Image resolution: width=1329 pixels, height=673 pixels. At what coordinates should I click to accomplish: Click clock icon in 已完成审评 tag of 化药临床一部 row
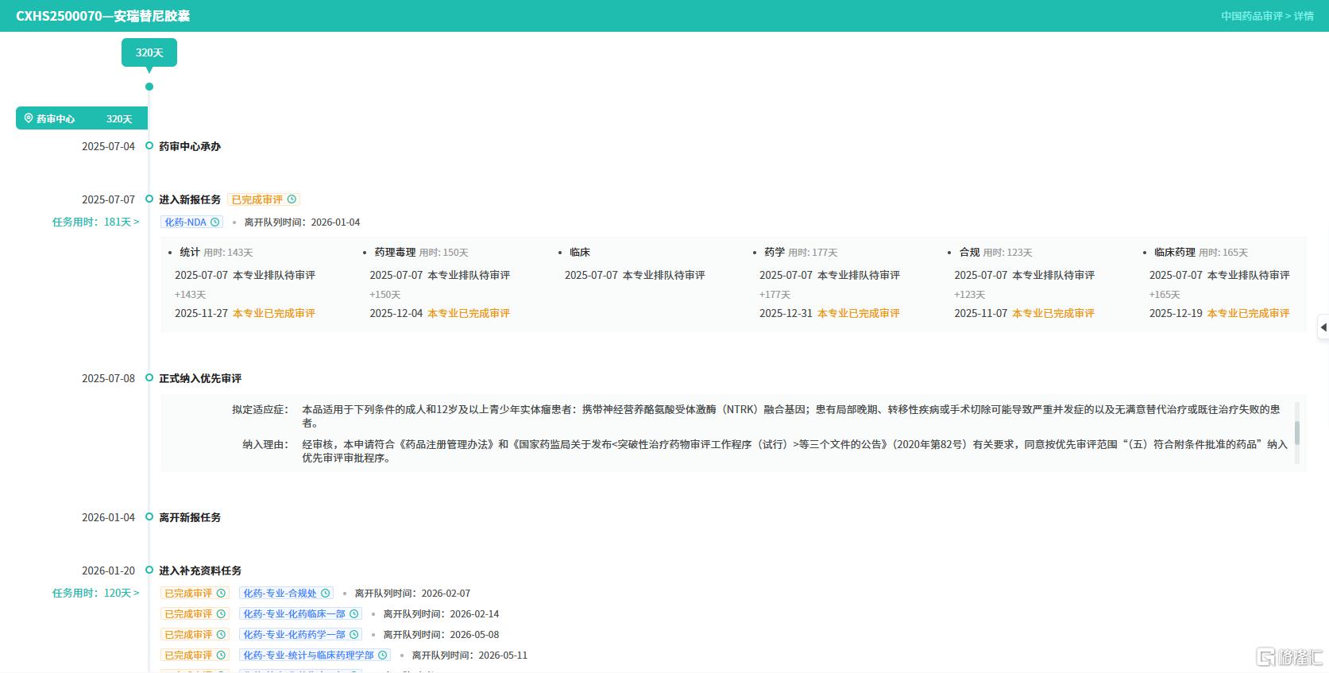[221, 614]
